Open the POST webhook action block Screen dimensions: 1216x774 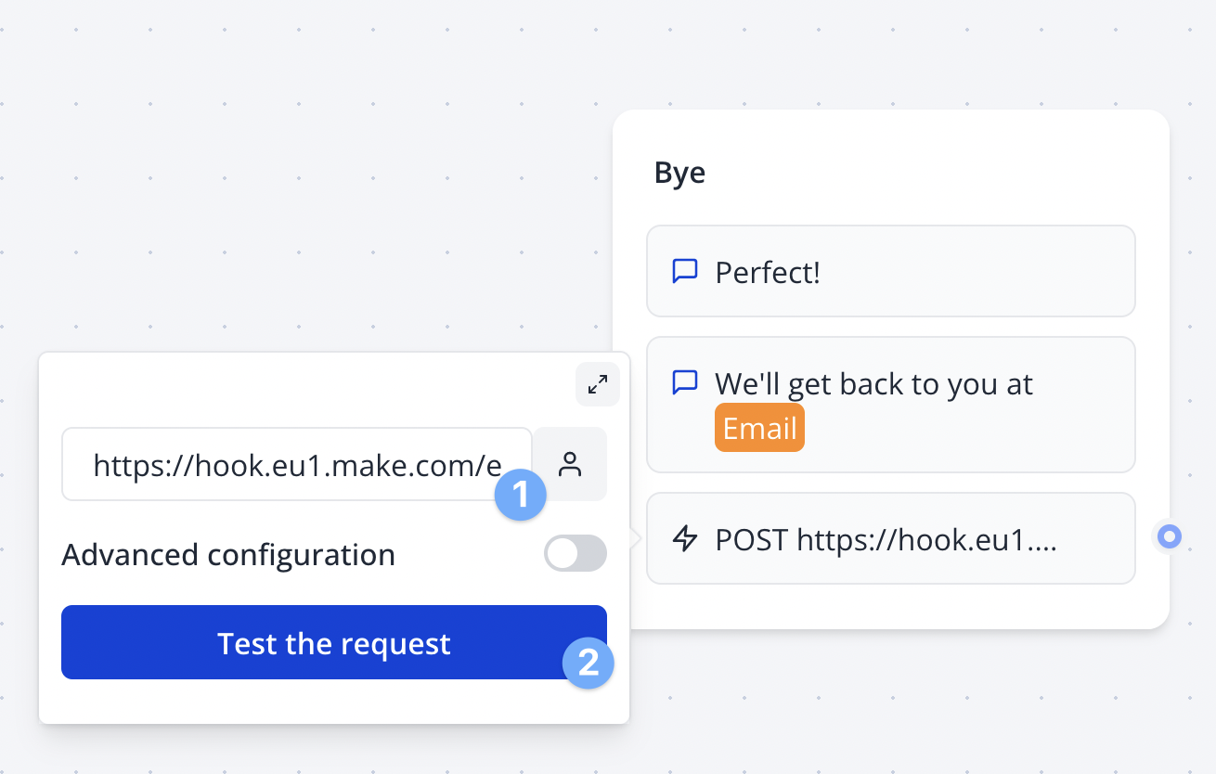point(891,538)
